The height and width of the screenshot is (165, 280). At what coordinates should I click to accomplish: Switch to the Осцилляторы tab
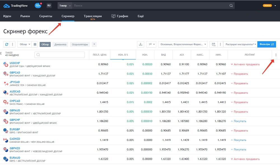click(x=80, y=44)
